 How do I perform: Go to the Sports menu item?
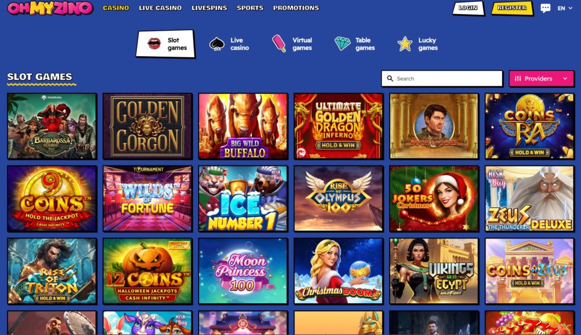coord(250,8)
